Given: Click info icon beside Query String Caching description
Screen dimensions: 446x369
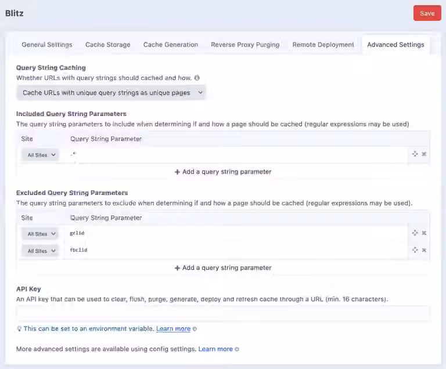Looking at the screenshot, I should [197, 78].
